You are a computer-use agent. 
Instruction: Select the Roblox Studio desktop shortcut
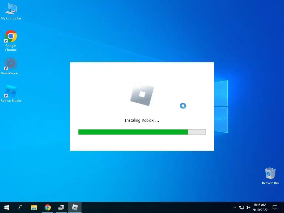(x=11, y=93)
